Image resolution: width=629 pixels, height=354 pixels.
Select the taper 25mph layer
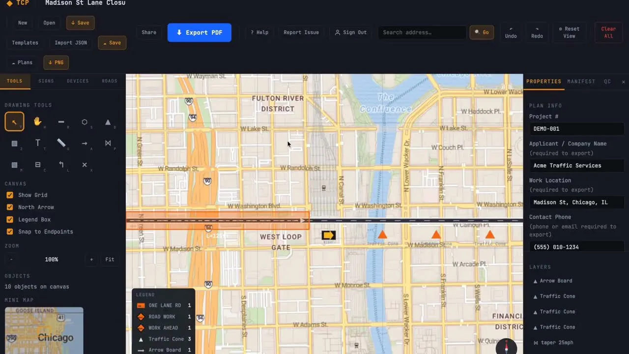pos(576,343)
